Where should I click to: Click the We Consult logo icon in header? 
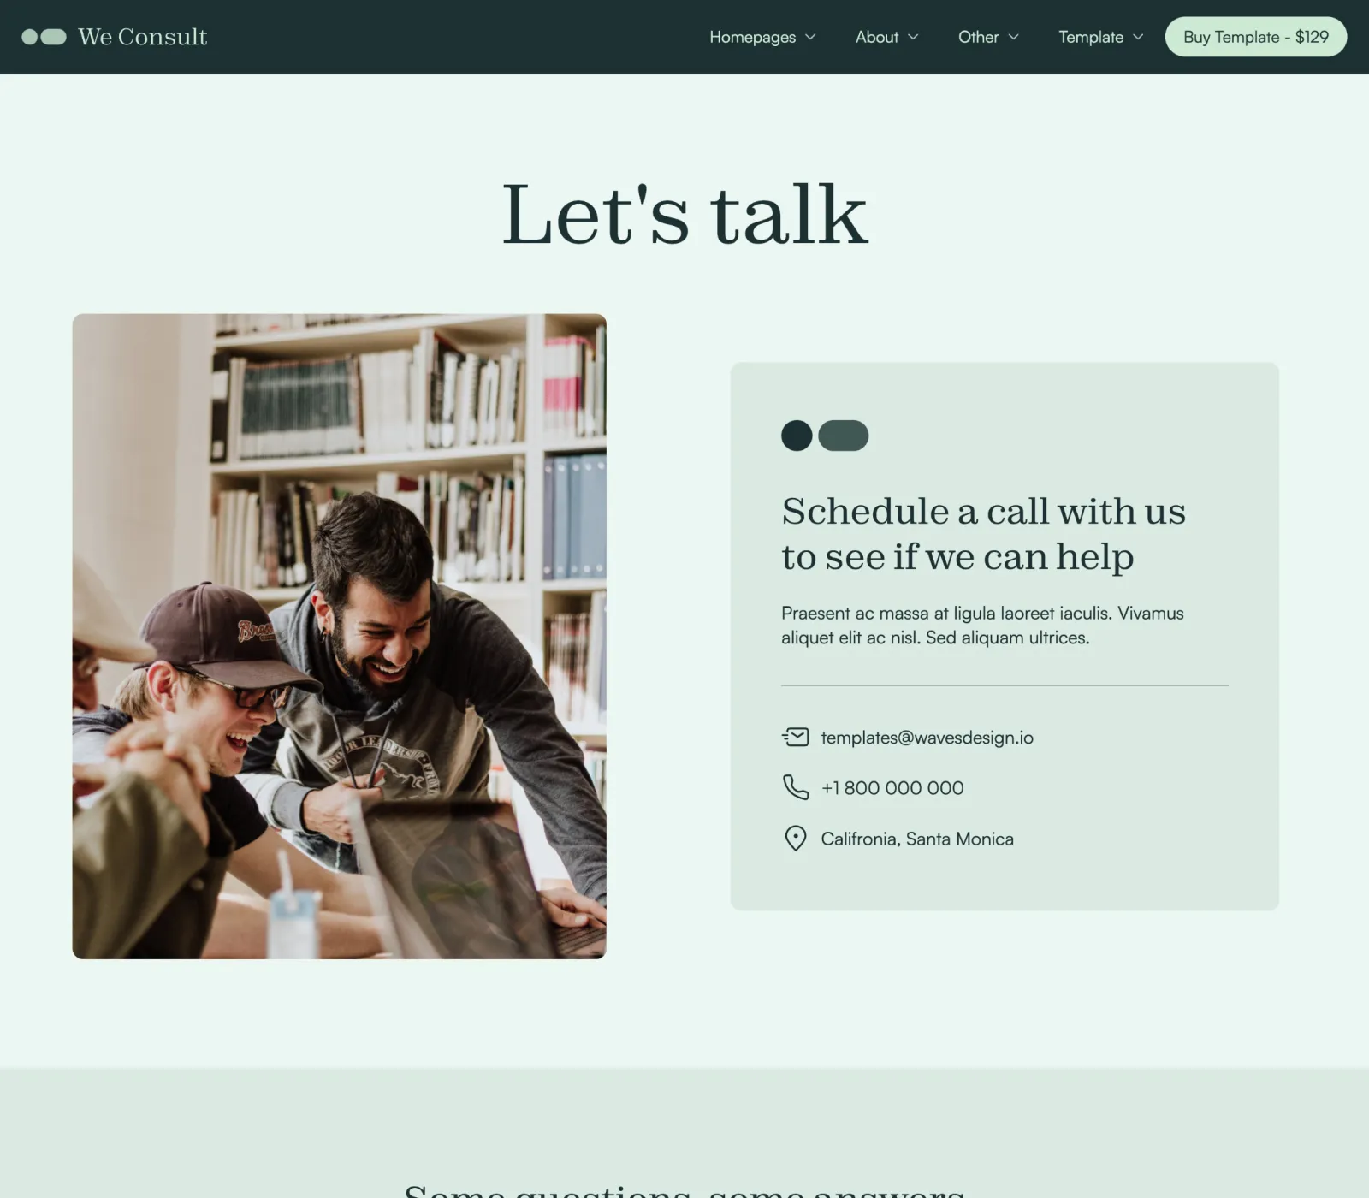(44, 37)
